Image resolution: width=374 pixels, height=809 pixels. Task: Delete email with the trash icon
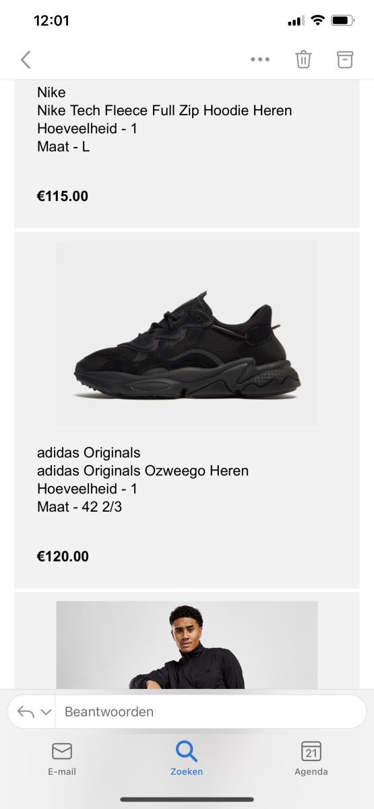point(303,59)
